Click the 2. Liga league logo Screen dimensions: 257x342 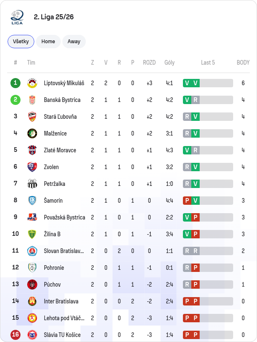[17, 17]
